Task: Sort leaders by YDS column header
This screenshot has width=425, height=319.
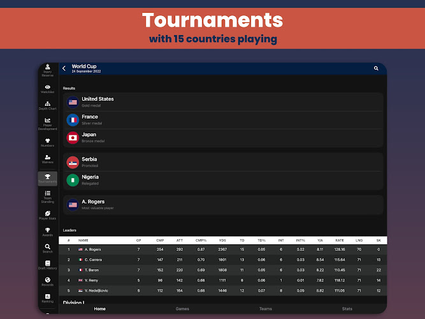Action: tap(222, 241)
